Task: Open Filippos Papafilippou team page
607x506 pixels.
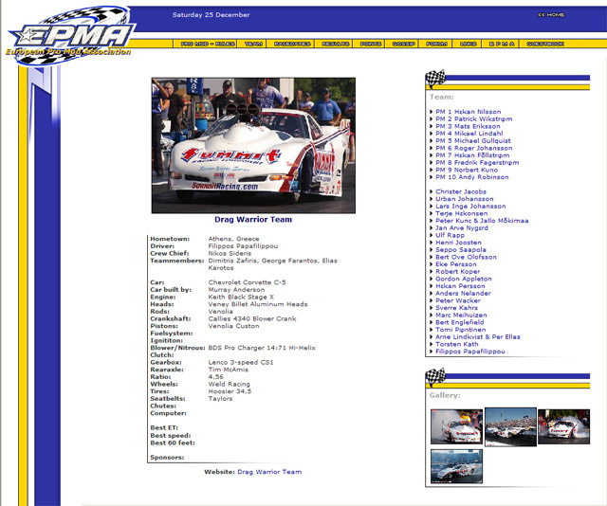Action: click(470, 352)
